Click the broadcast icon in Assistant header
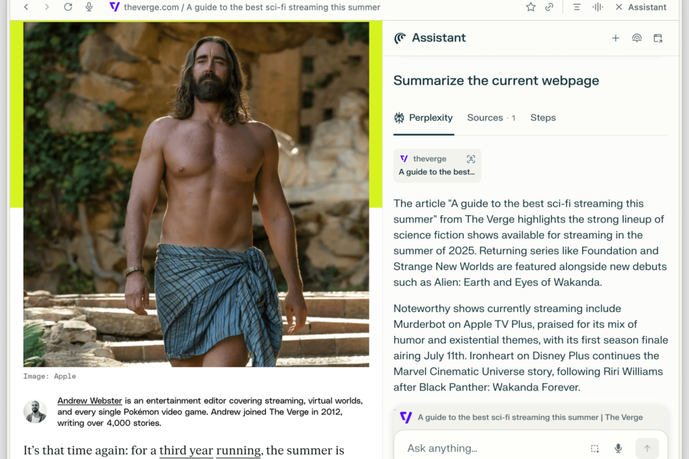The image size is (689, 459). 637,38
